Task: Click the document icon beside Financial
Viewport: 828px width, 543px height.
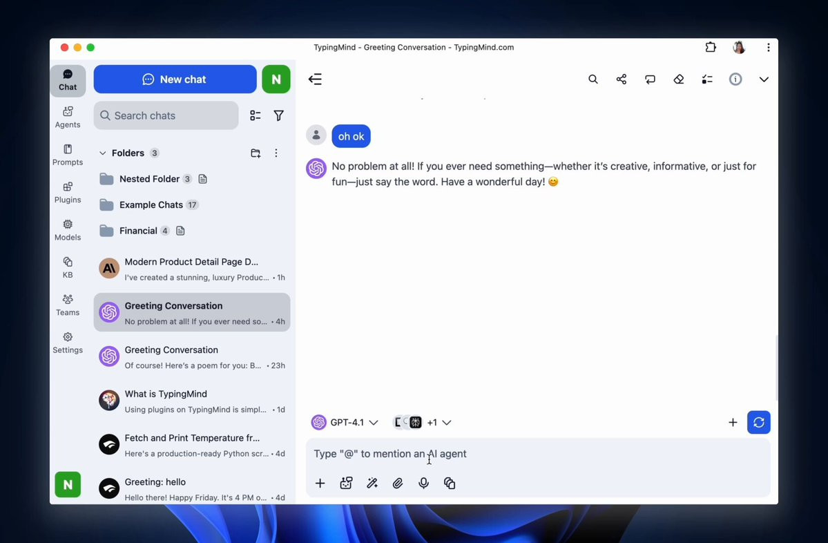Action: click(181, 231)
